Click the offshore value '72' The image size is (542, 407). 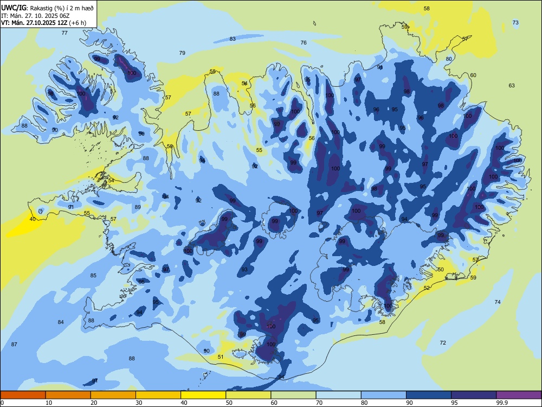[443, 342]
